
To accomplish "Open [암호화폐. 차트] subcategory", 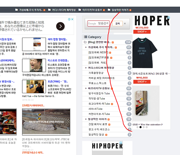I will point(97,63).
